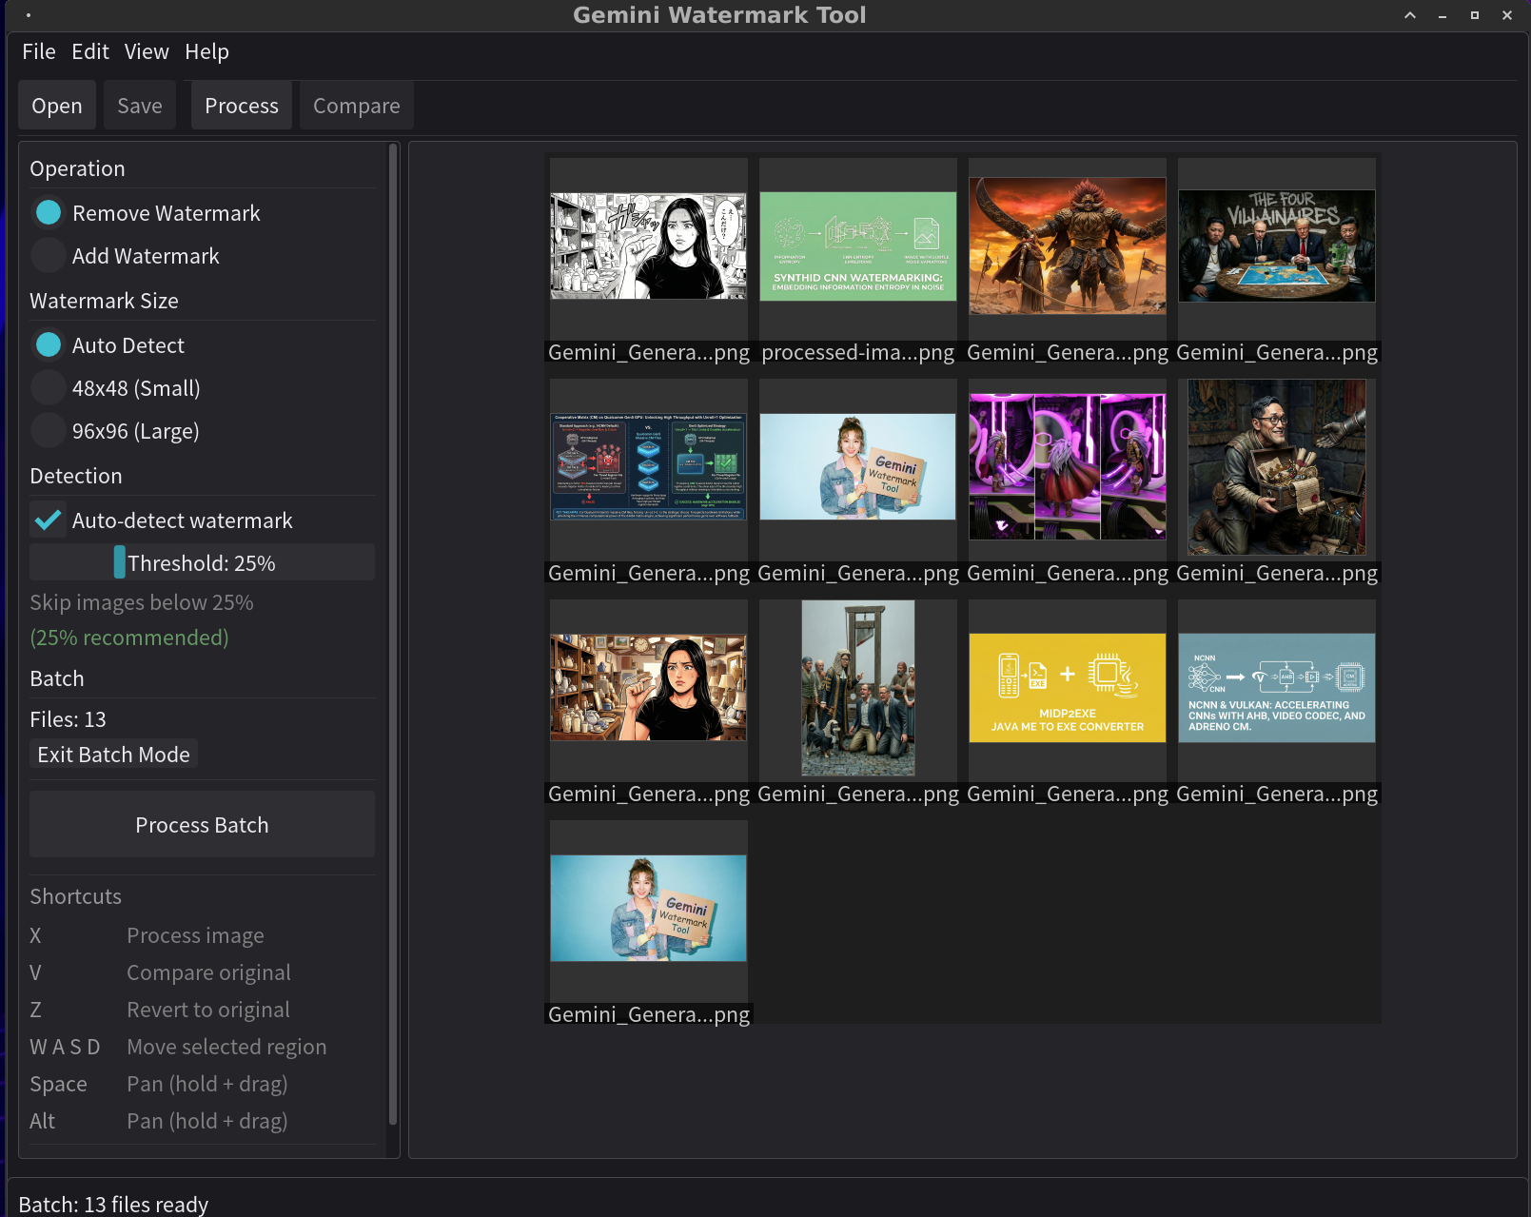Image resolution: width=1531 pixels, height=1217 pixels.
Task: Run Process on the current image
Action: coord(241,105)
